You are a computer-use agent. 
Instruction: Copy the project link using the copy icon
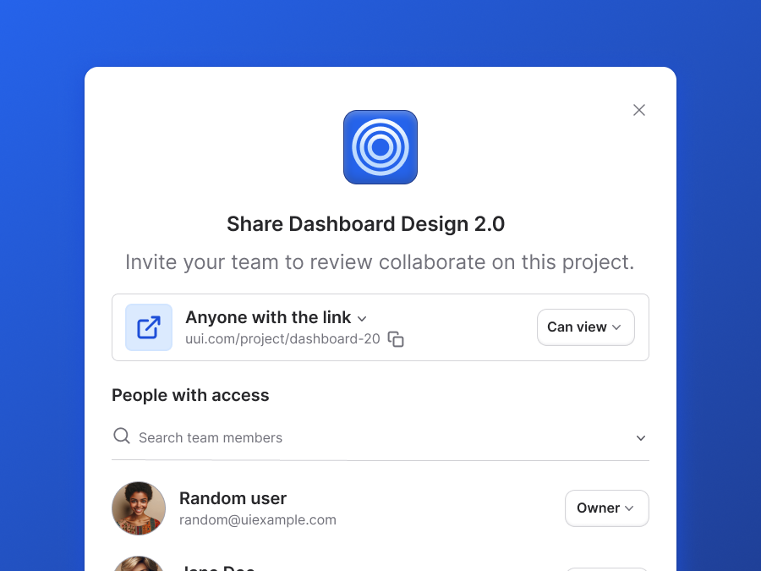click(x=396, y=339)
